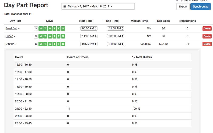213x133 pixels.
Task: Open Breakfast end time 11:00 AM selector
Action: [116, 28]
